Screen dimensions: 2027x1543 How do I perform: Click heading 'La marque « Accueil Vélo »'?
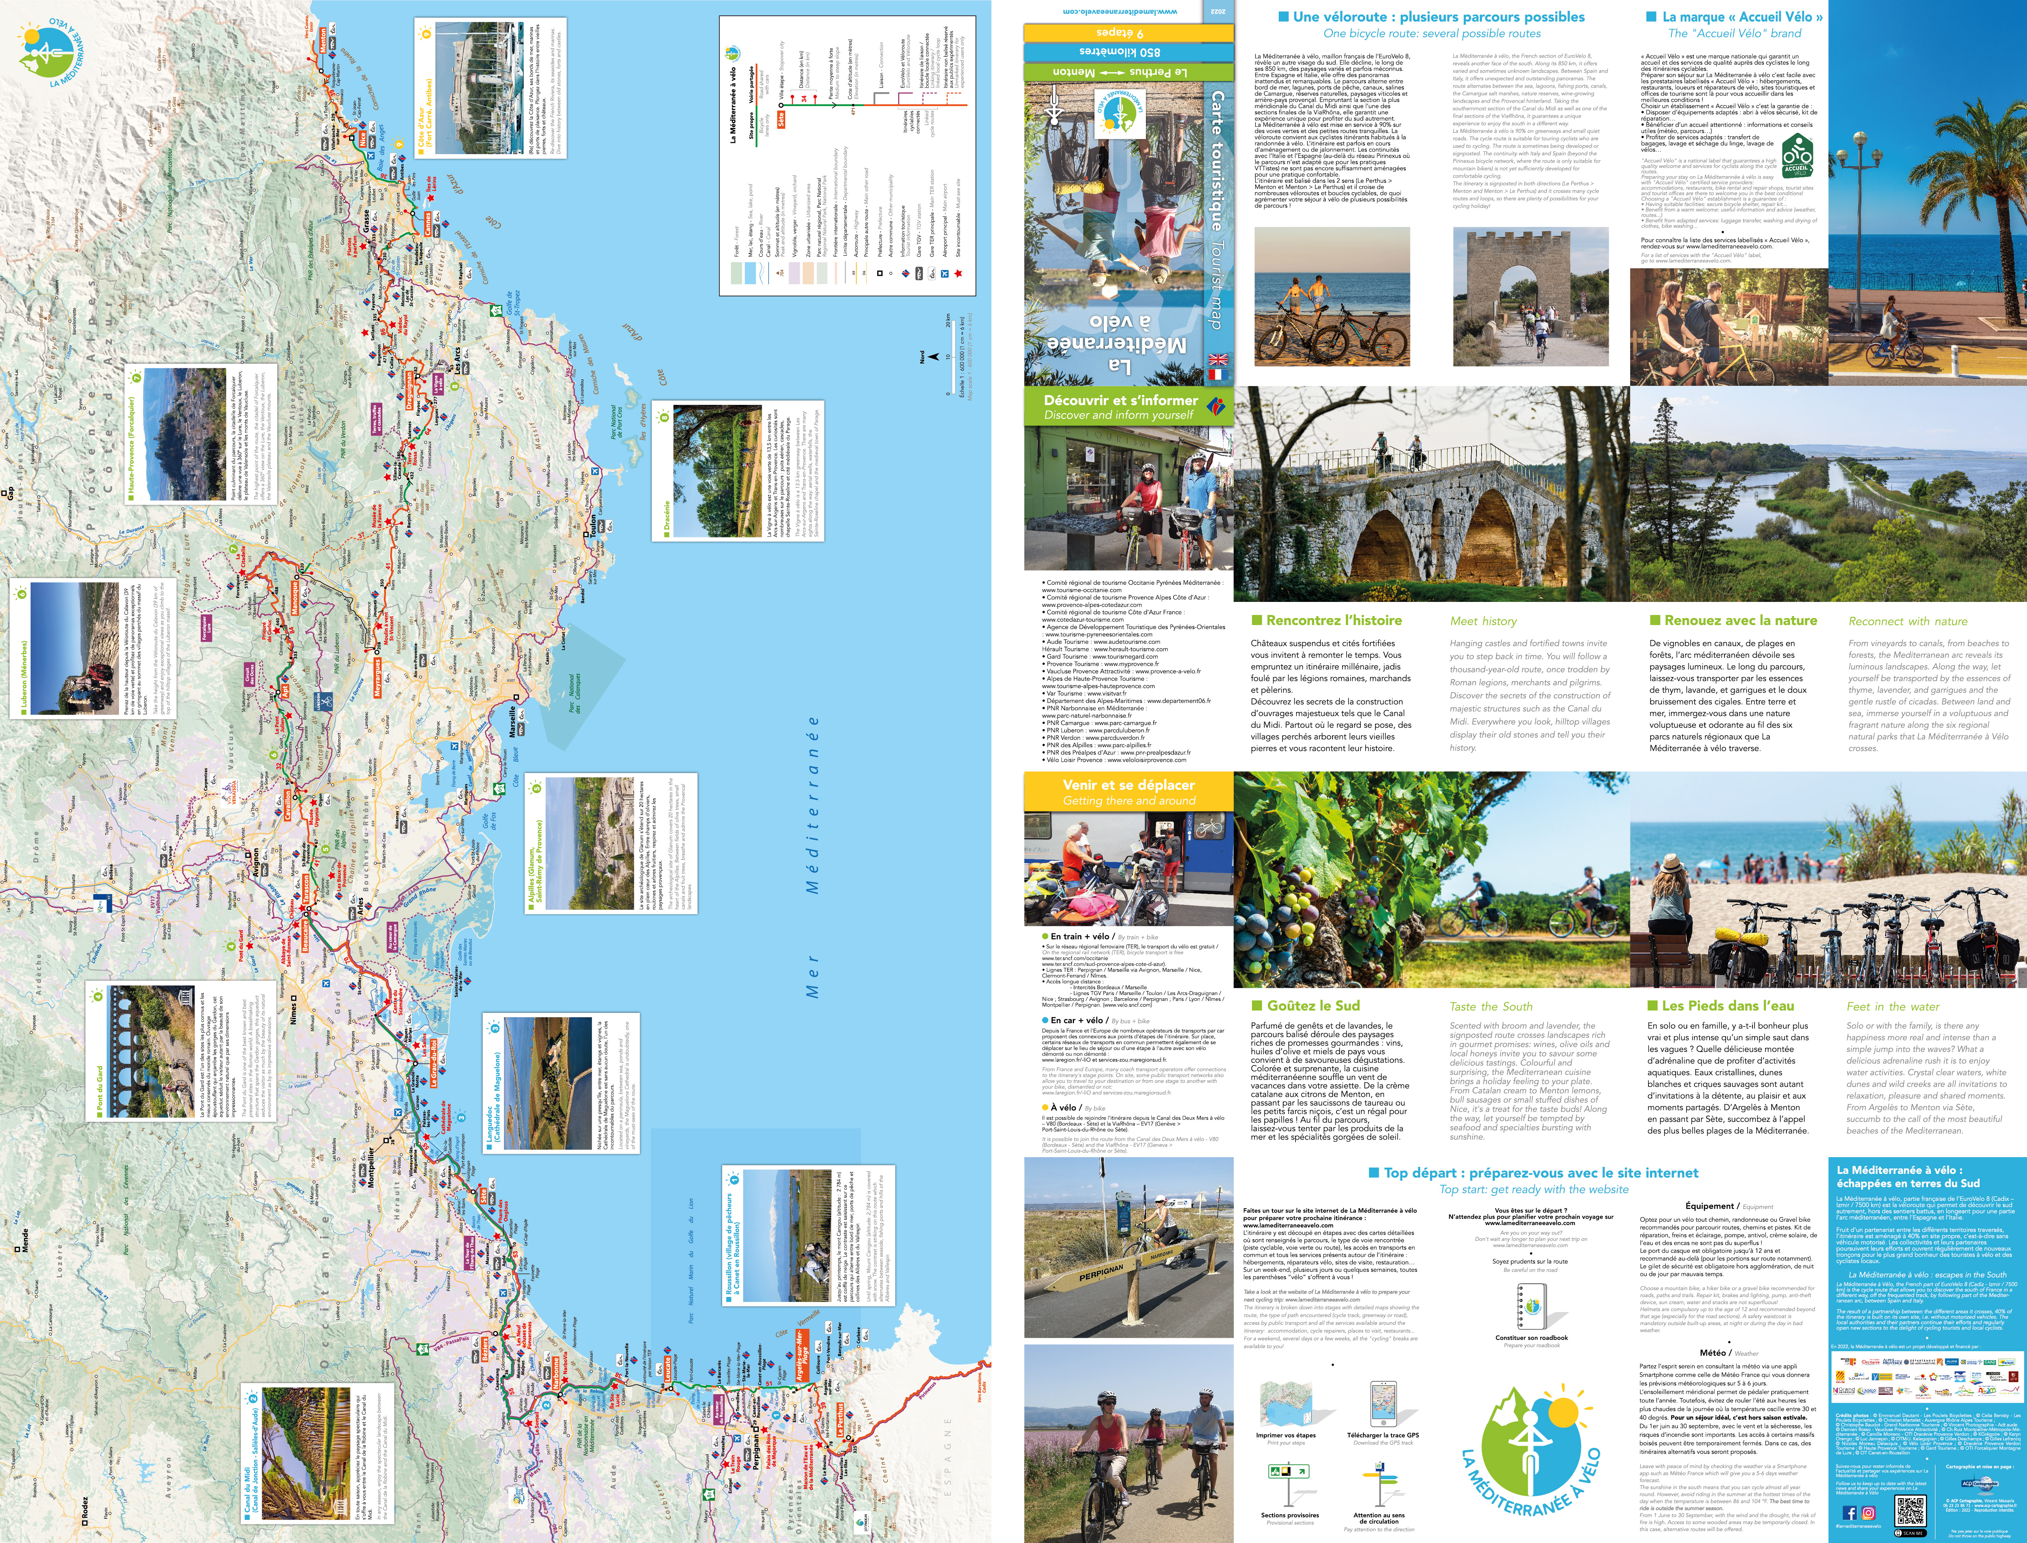coord(1735,16)
